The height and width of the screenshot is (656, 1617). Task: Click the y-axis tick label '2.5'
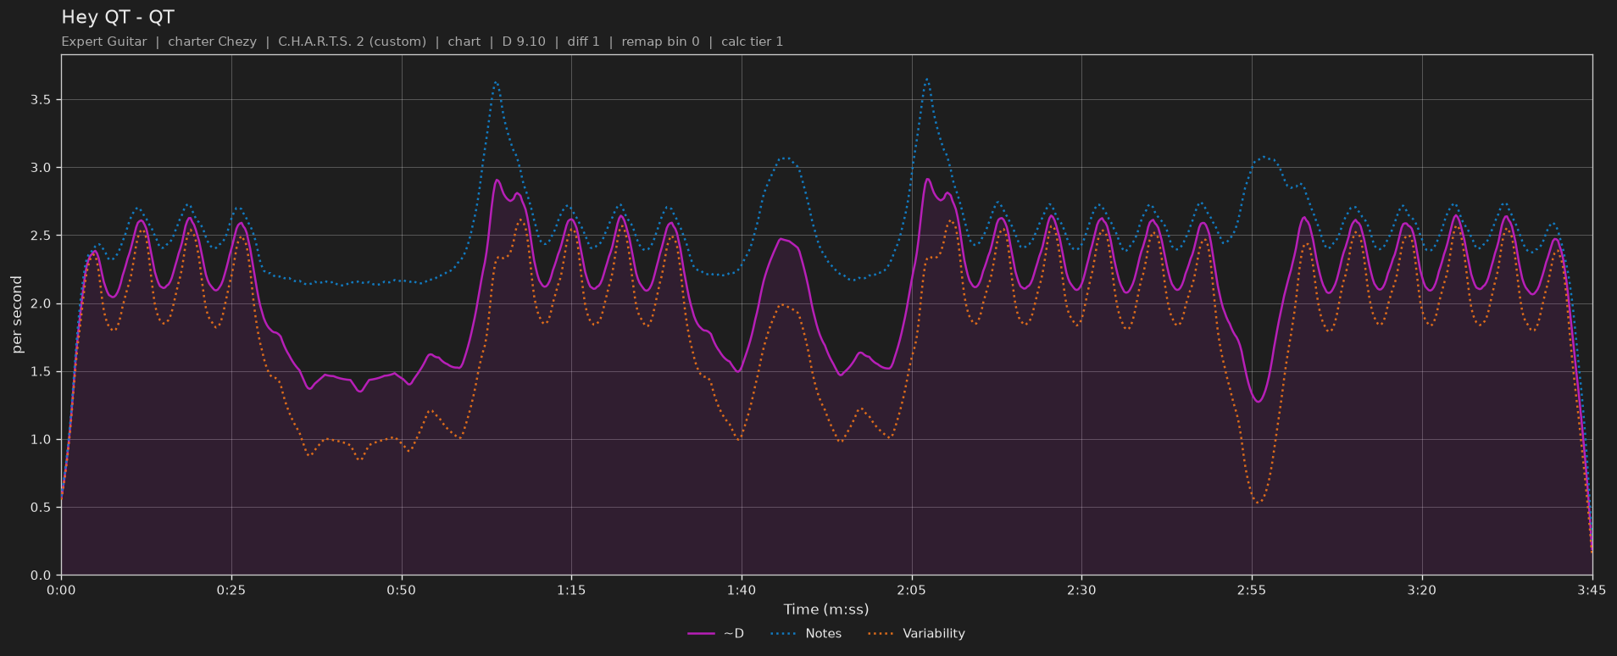(42, 236)
